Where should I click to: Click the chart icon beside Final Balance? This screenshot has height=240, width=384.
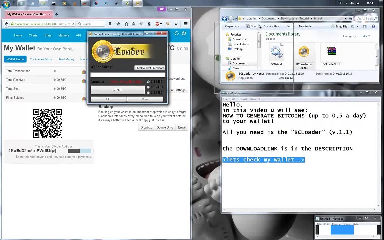(84, 98)
